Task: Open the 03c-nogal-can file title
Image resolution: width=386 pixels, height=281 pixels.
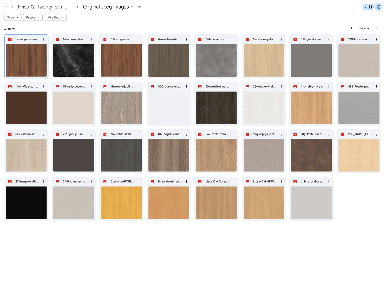Action: click(121, 39)
